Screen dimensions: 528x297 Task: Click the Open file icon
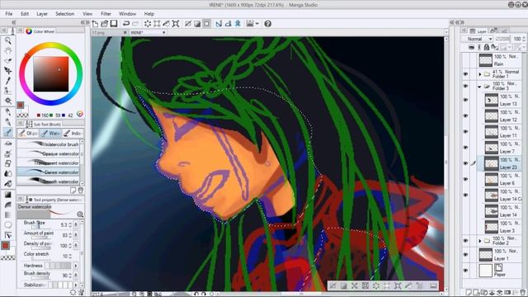[105, 24]
